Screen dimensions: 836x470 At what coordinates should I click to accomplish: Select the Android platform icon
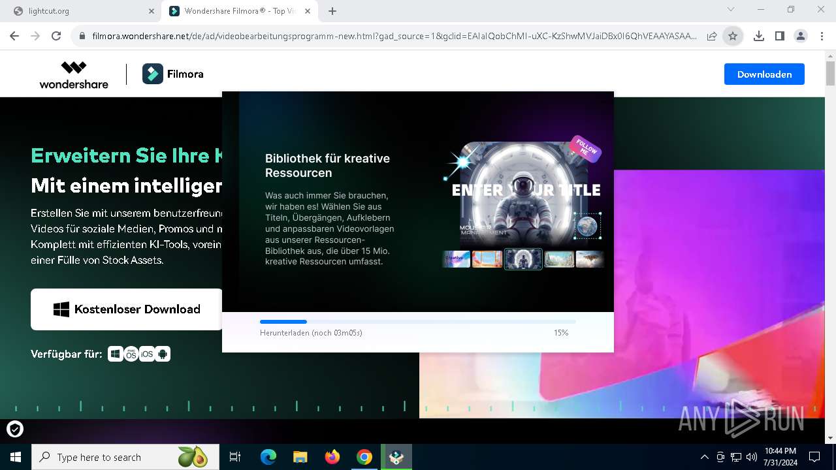click(163, 354)
